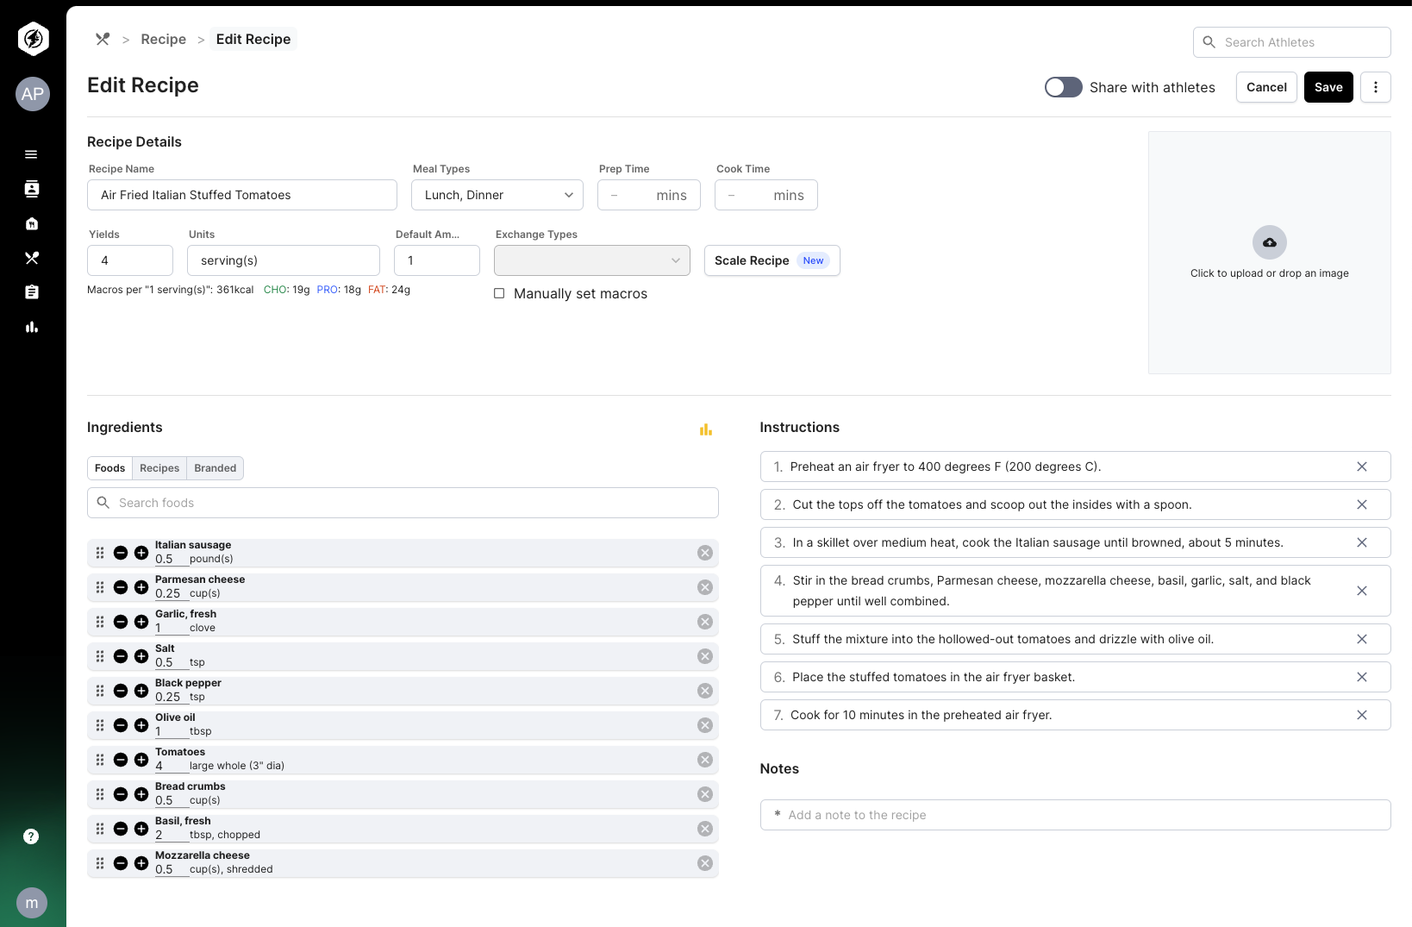1412x927 pixels.
Task: Switch to the Branded tab
Action: 216,468
